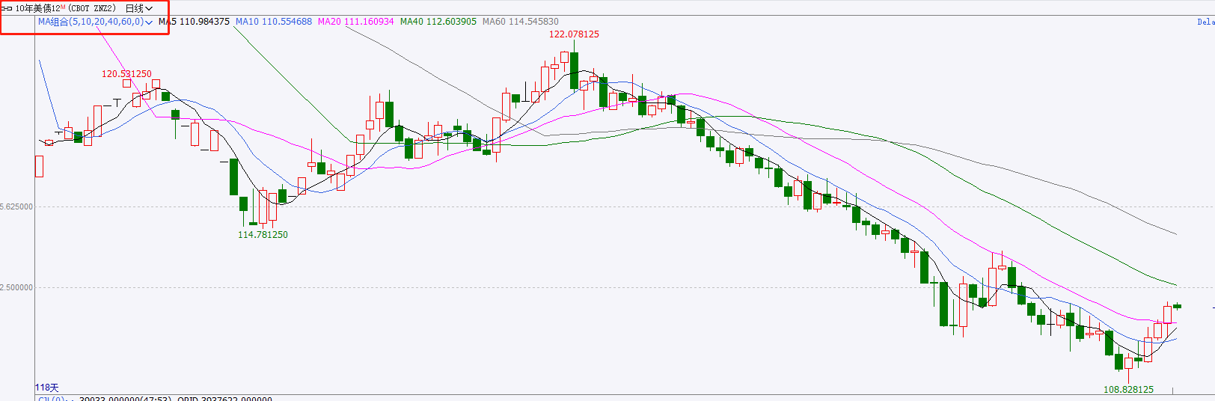Viewport: 1215px width, 401px height.
Task: Select the MA40 112.603905 legend value
Action: [438, 22]
